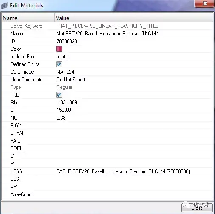Click the empty FAIL value field

tap(134, 141)
